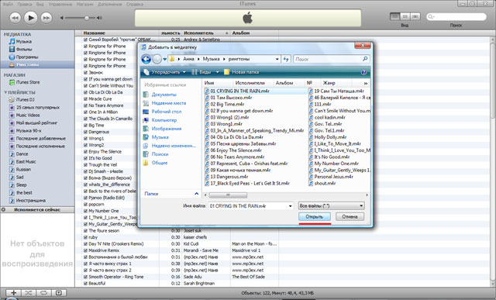Click dialog horizontal scrollbar thumb

[x=228, y=195]
